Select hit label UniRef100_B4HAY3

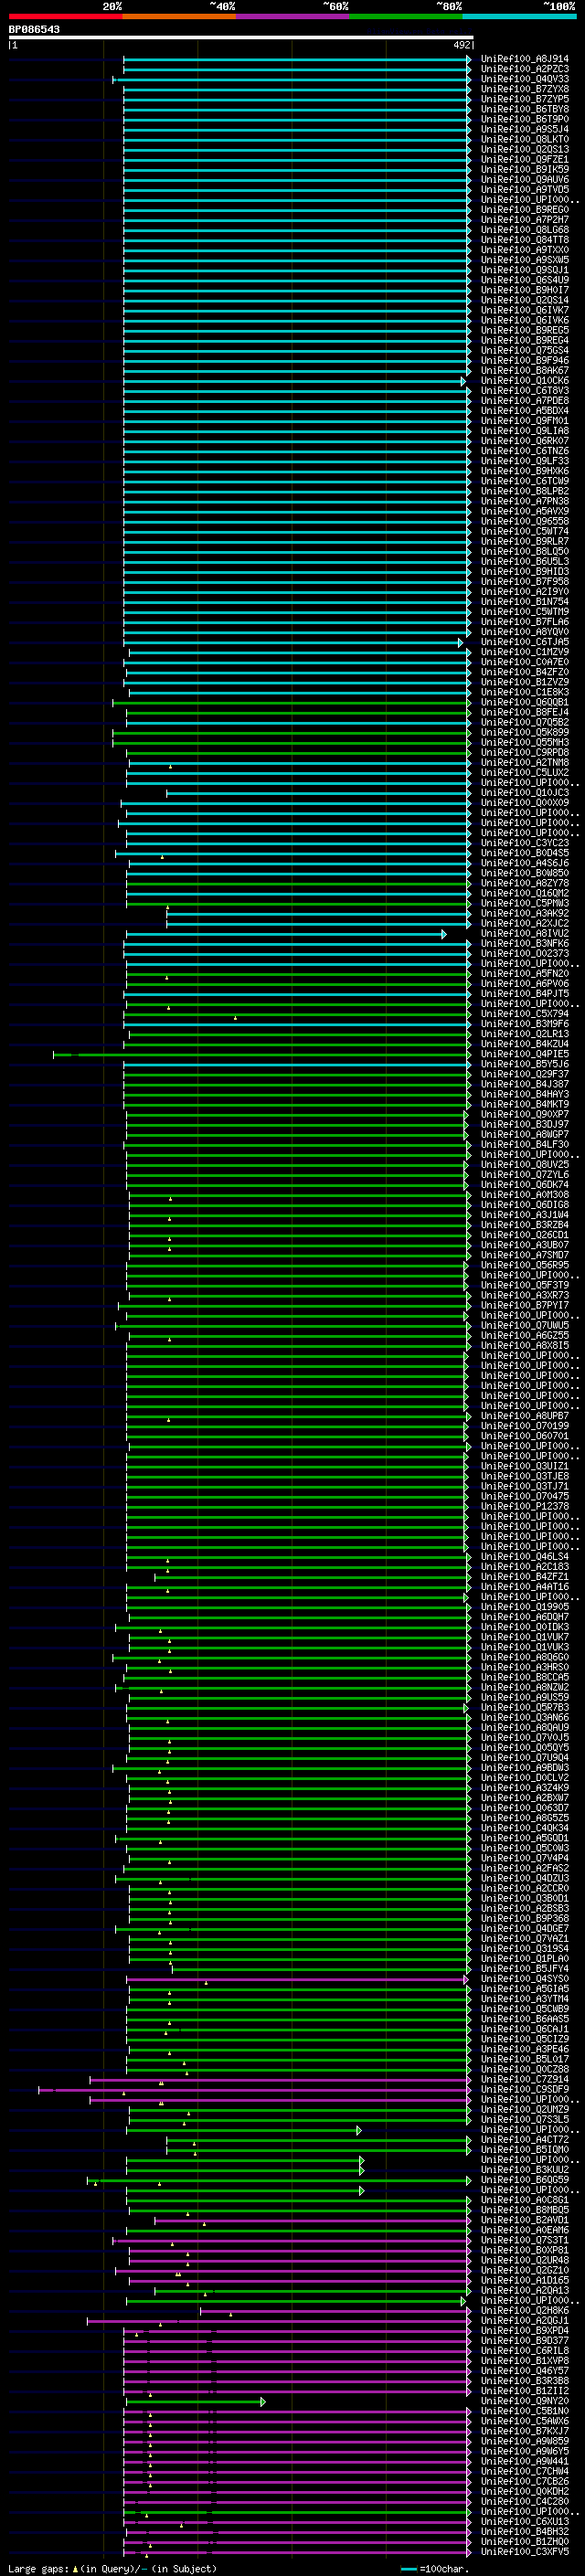(x=524, y=1094)
